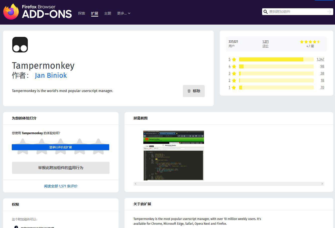Screen dimensions: 335x228
Task: Click the five-star rating bar
Action: pyautogui.click(x=276, y=59)
